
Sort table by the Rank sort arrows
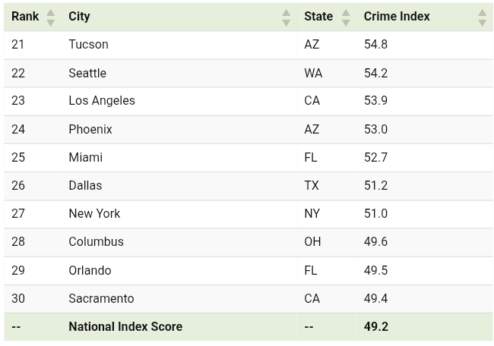pyautogui.click(x=50, y=17)
